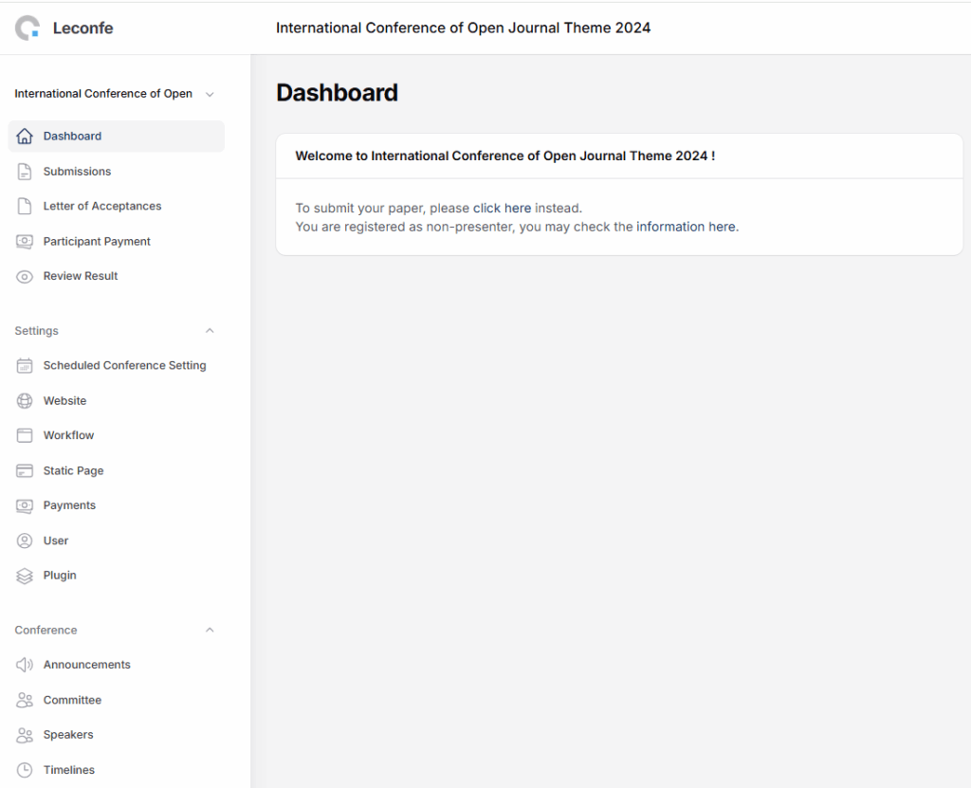This screenshot has width=971, height=788.
Task: Click the Review Result eye icon
Action: (x=25, y=277)
